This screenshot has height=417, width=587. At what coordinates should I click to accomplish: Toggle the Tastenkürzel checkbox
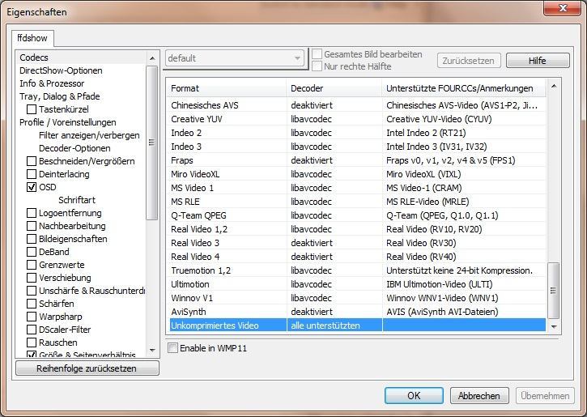pos(32,109)
